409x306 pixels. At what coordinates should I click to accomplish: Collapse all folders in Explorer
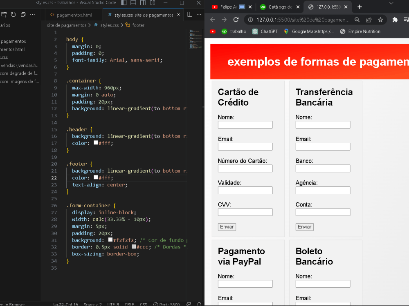[23, 15]
